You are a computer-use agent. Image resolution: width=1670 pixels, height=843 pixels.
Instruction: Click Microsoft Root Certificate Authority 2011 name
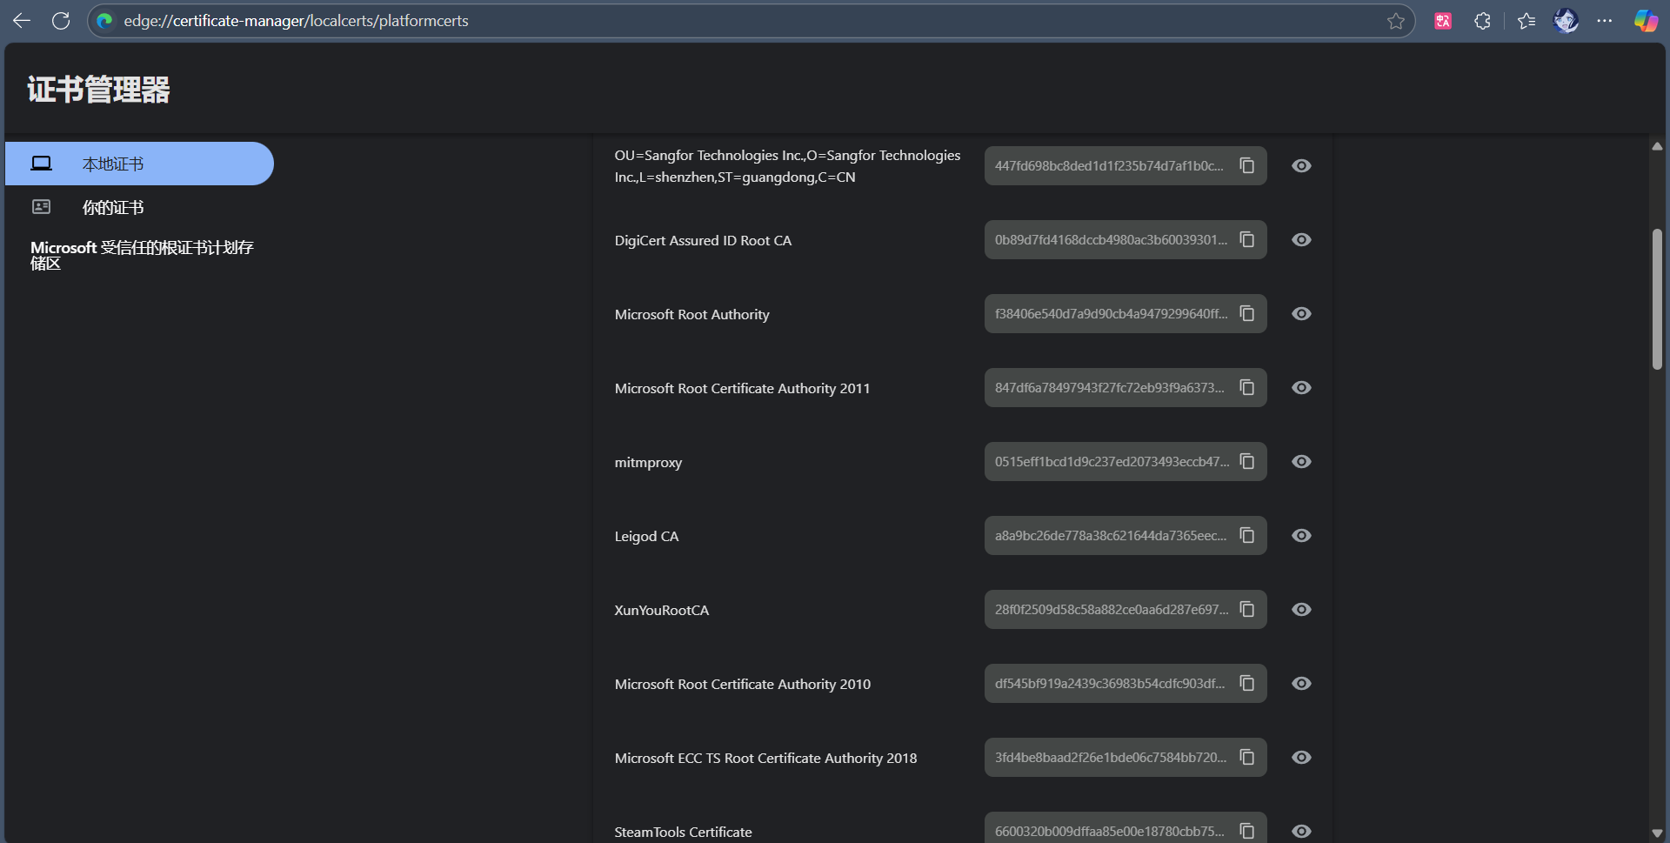pos(742,388)
